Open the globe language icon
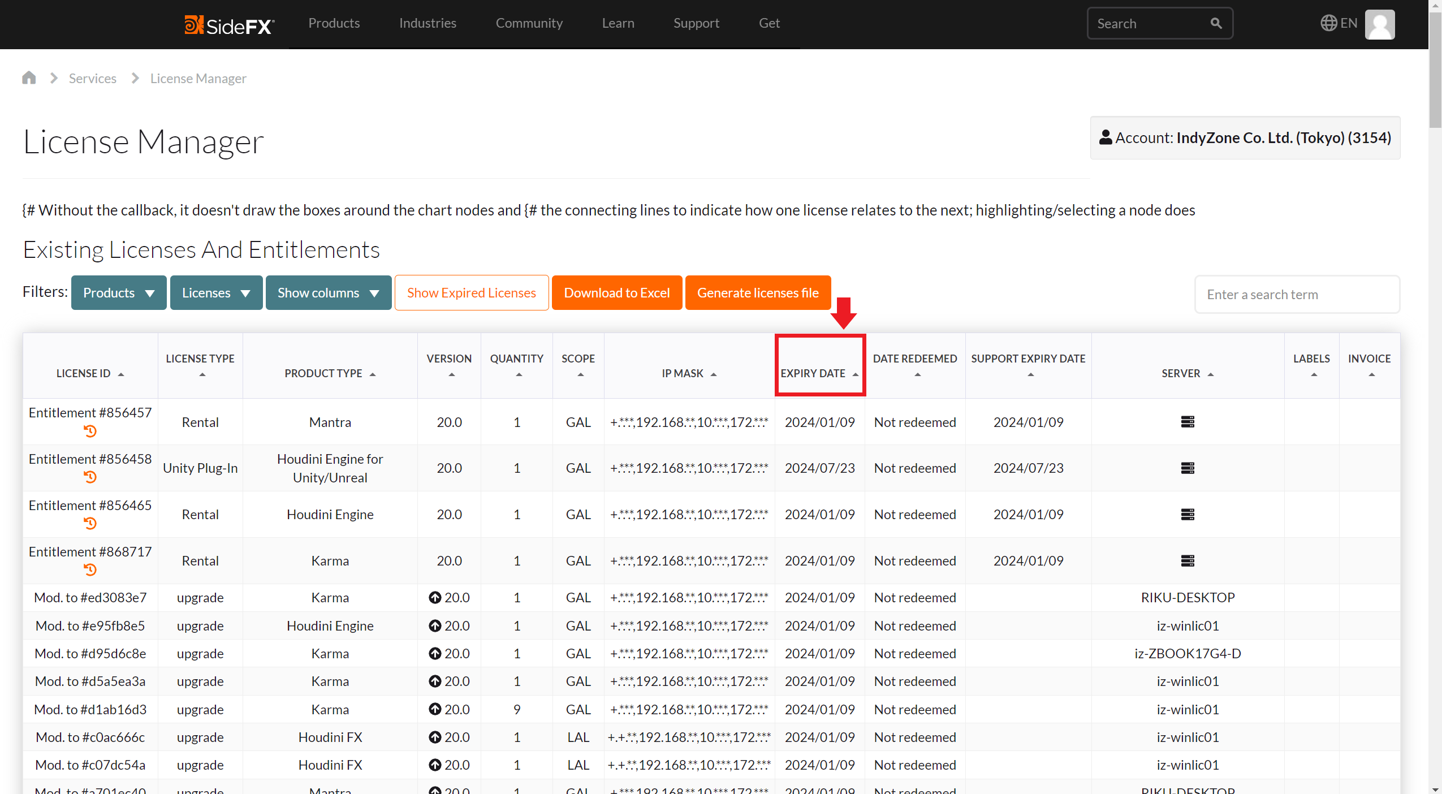The height and width of the screenshot is (794, 1442). point(1328,23)
